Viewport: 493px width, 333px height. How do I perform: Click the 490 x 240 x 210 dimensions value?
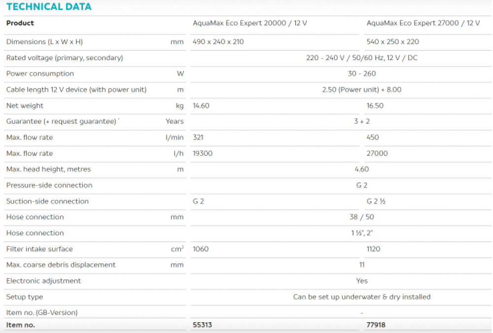click(218, 41)
